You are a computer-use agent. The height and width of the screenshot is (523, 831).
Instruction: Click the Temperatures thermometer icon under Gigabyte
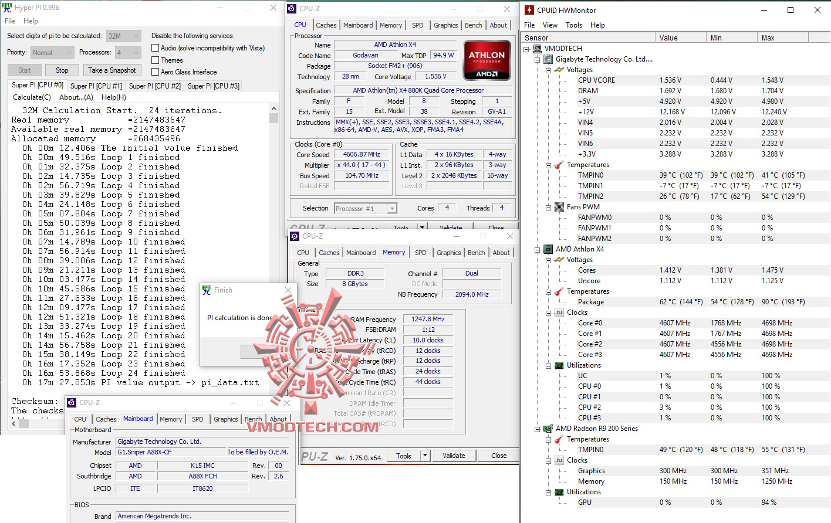pyautogui.click(x=559, y=165)
